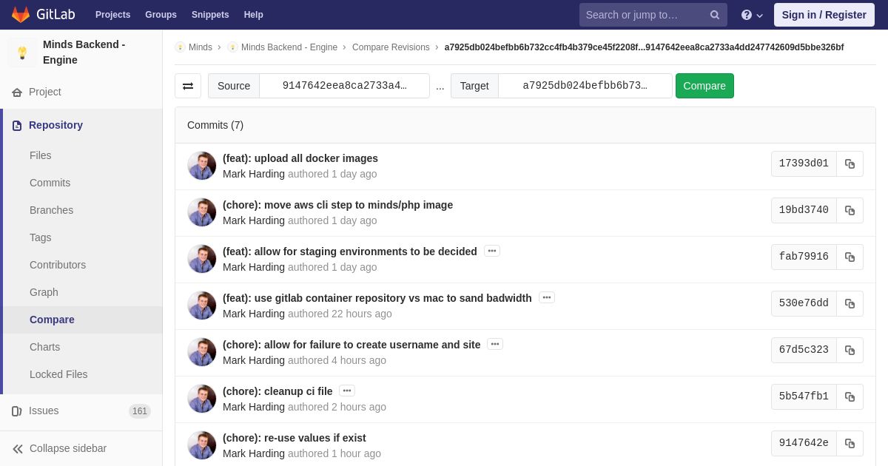Open Snippets in top navigation
This screenshot has width=888, height=466.
click(210, 15)
